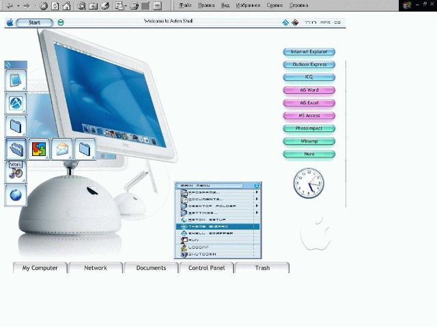Select Aston Setup in Main Menu
This screenshot has height=327, width=437.
tap(218, 219)
